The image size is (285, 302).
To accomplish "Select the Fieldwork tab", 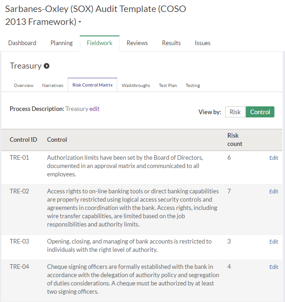I will coord(100,43).
